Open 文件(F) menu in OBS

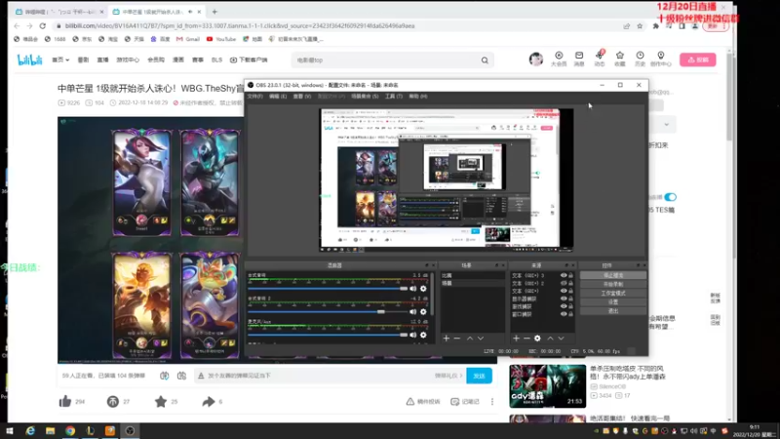tap(255, 96)
